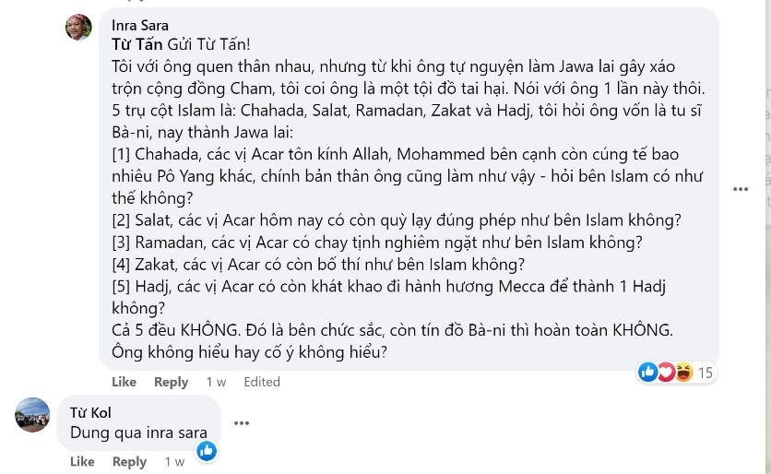
Task: Click the timestamp under Từ Kol's comment
Action: pyautogui.click(x=174, y=461)
